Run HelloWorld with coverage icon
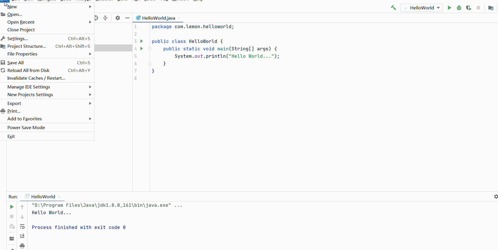498x250 pixels. tap(469, 8)
